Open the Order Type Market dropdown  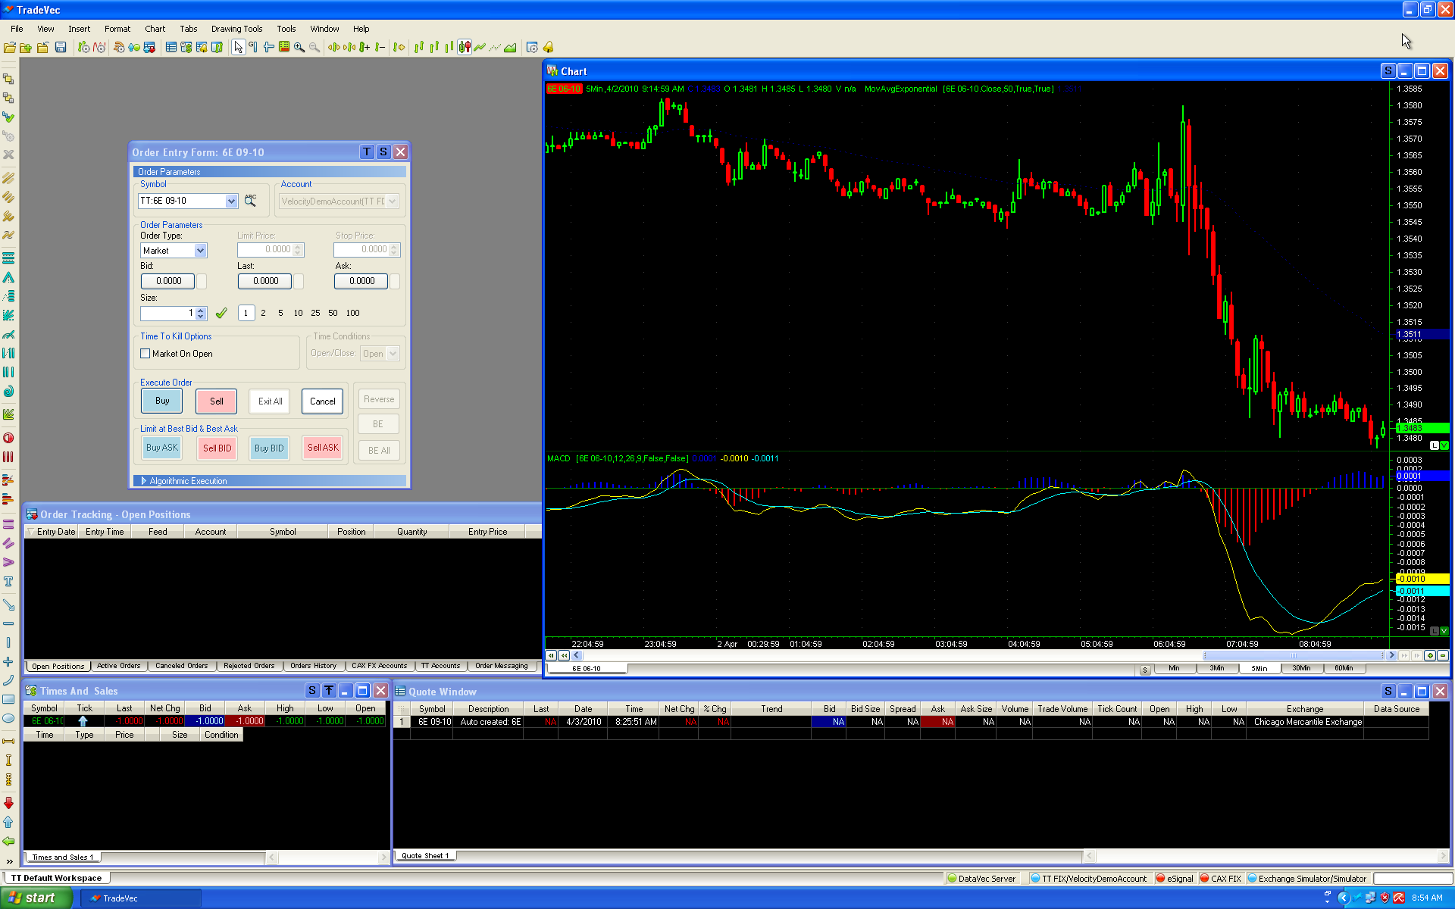pos(200,251)
